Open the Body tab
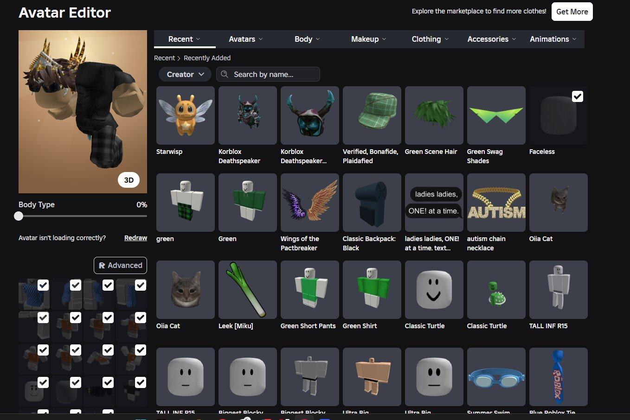 pyautogui.click(x=307, y=39)
